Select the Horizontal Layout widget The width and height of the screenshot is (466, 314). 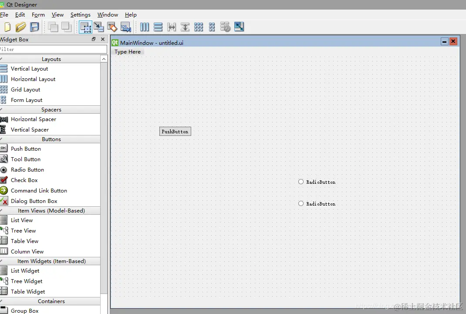[x=50, y=79]
